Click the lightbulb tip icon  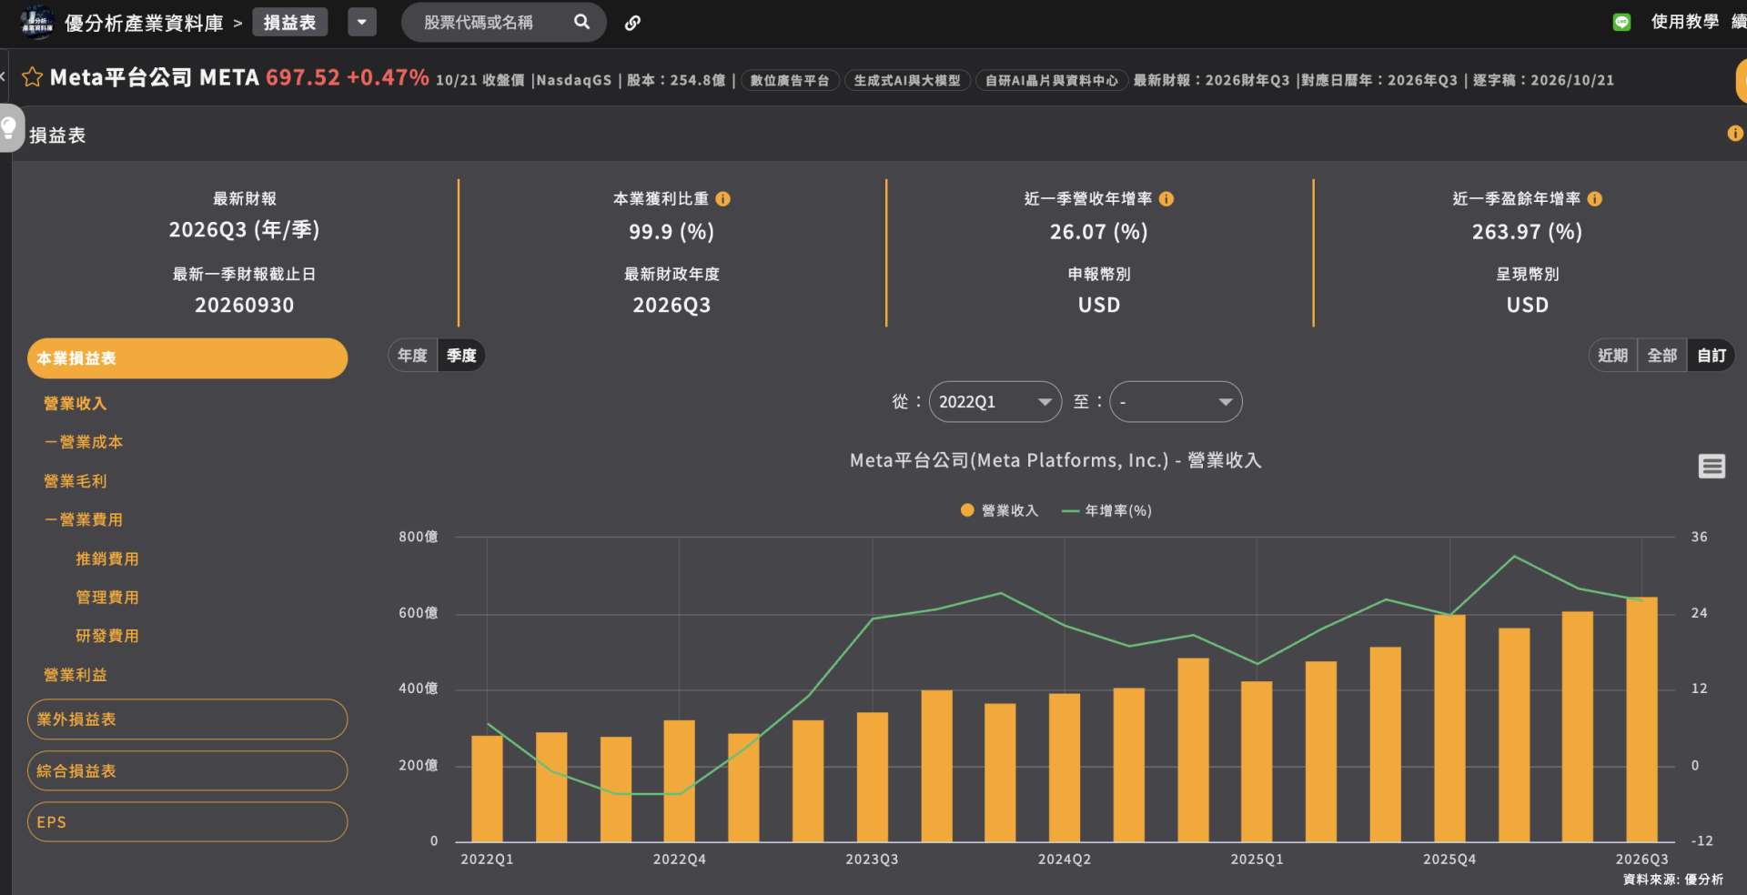click(9, 127)
